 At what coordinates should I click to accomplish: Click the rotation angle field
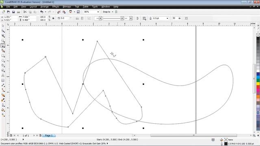click(x=64, y=18)
